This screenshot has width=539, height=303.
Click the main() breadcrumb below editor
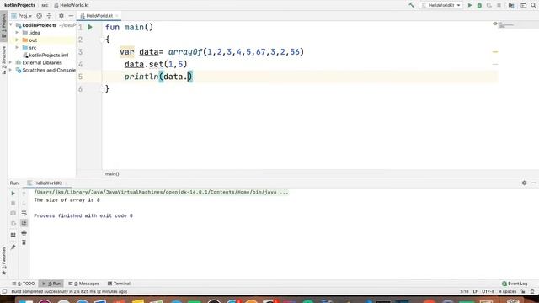pyautogui.click(x=112, y=174)
